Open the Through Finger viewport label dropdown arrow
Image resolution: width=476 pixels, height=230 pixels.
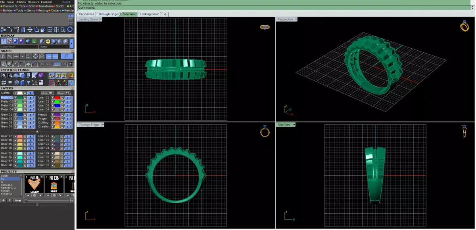pyautogui.click(x=103, y=124)
